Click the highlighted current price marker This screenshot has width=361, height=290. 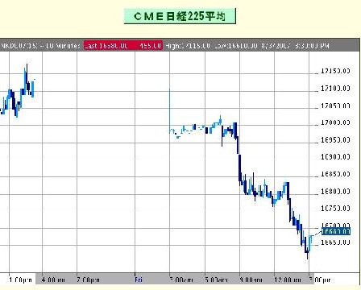(336, 231)
